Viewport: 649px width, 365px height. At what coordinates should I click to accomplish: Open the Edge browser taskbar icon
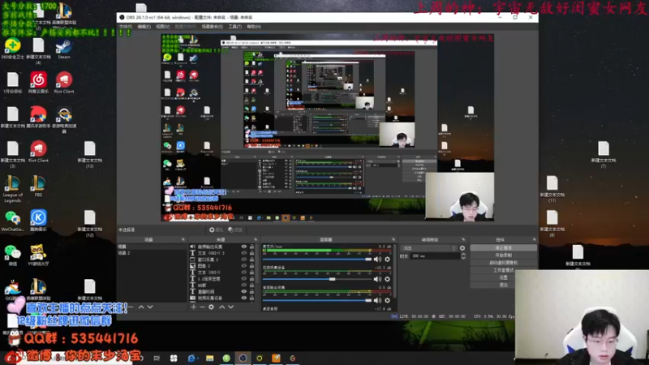[191, 359]
